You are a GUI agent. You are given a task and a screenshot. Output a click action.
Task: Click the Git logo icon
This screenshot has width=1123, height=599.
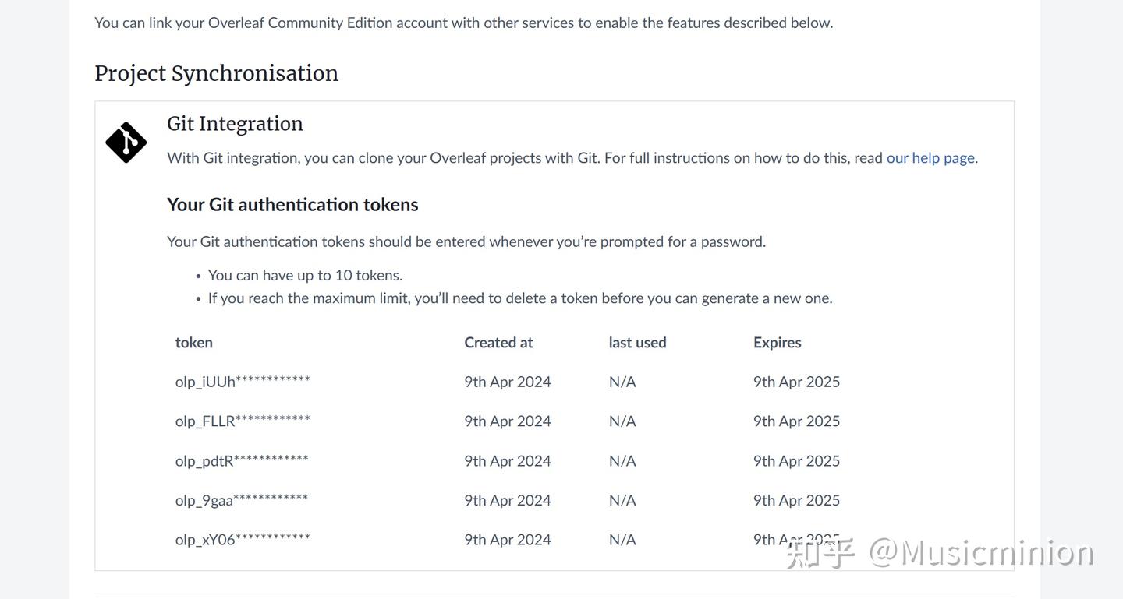(126, 143)
